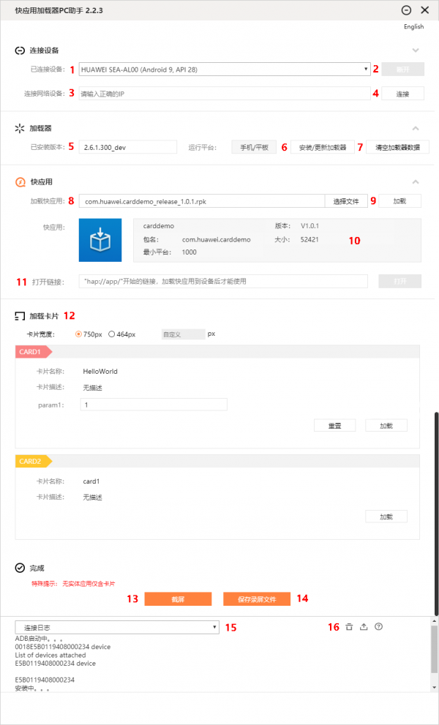Click 加载 in CARD1
Viewport: 439px width, 725px height.
coord(386,426)
